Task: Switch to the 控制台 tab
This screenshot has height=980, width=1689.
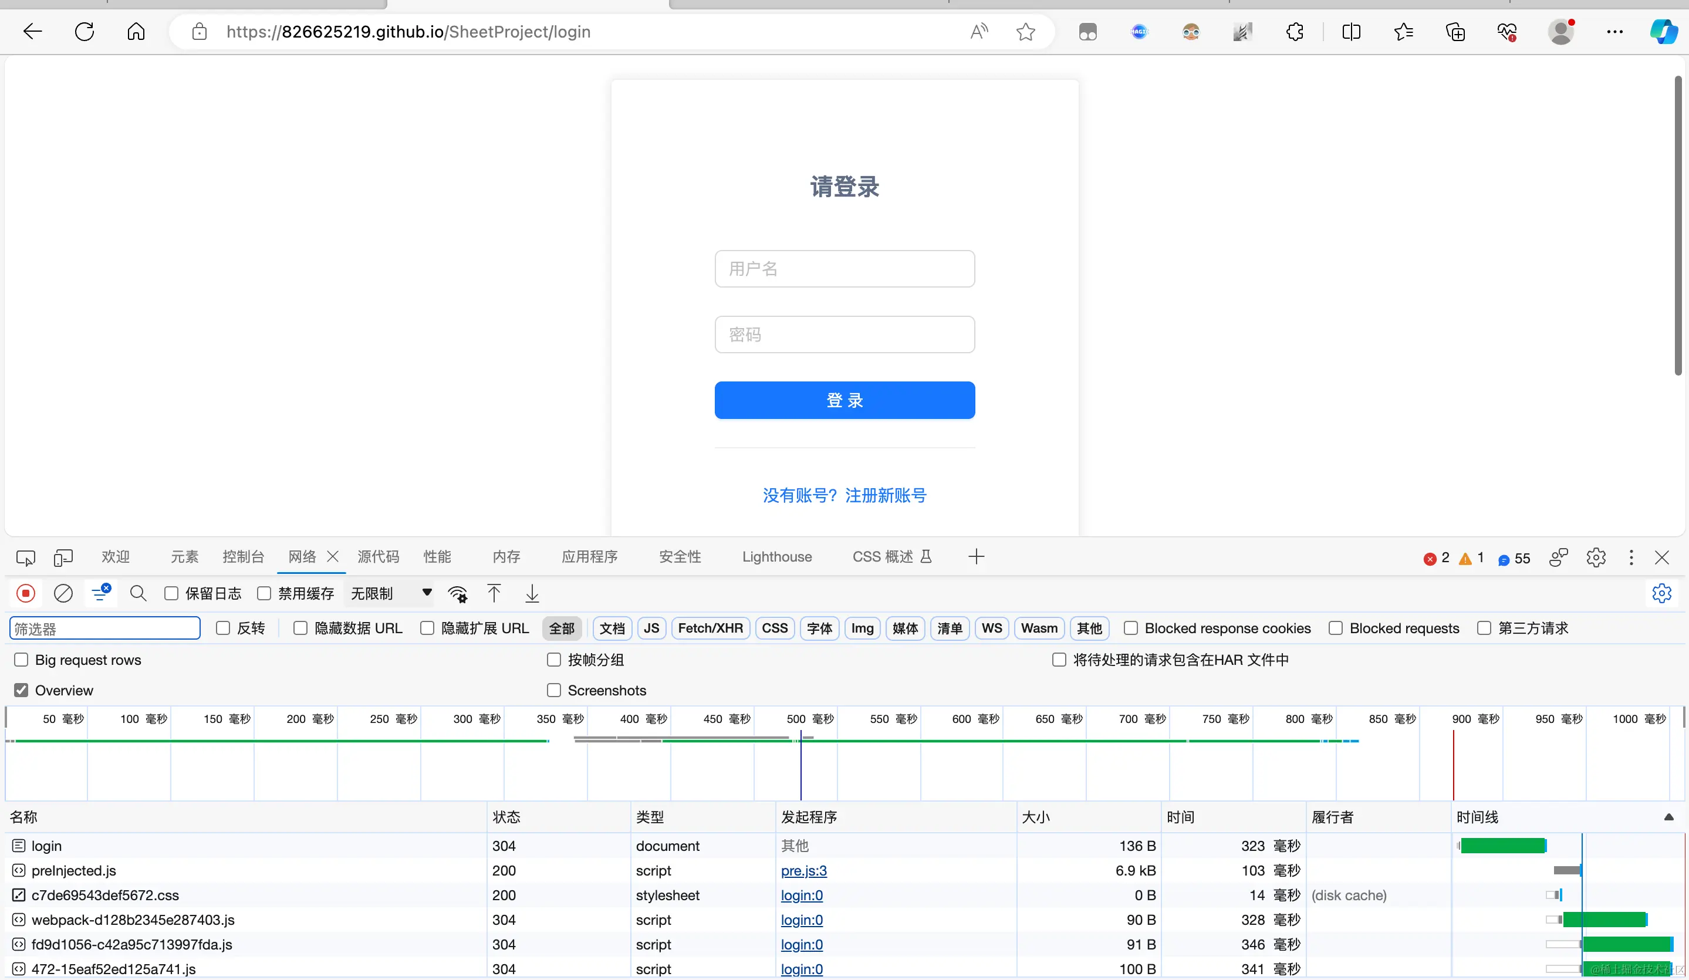Action: point(244,556)
